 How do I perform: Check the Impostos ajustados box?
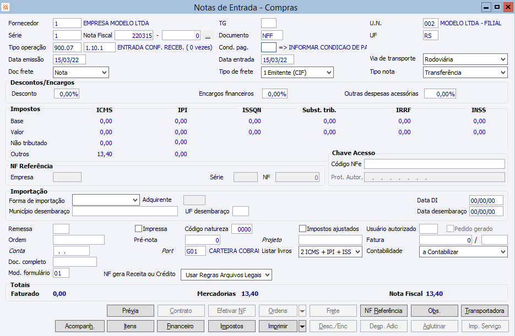(x=303, y=228)
